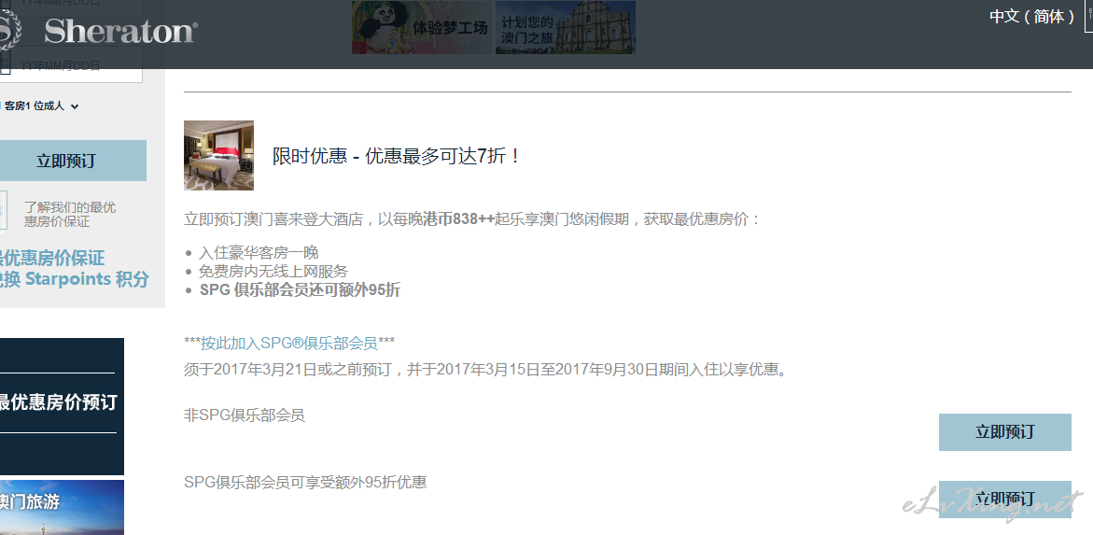Select the text 免费房内无线上网服务
The height and width of the screenshot is (535, 1093).
click(x=273, y=272)
